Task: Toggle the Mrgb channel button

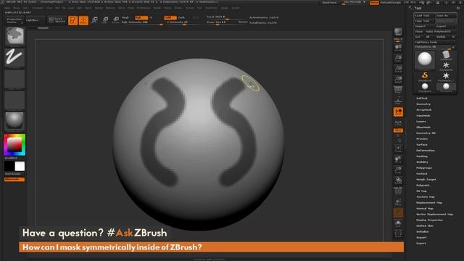Action: coord(125,17)
